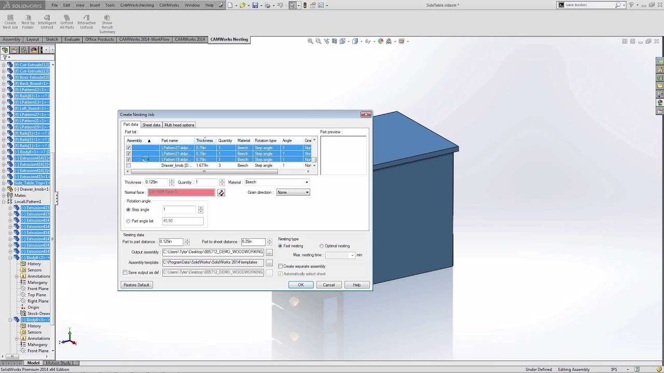
Task: Open the view orientation dropdown arrow
Action: point(349,41)
